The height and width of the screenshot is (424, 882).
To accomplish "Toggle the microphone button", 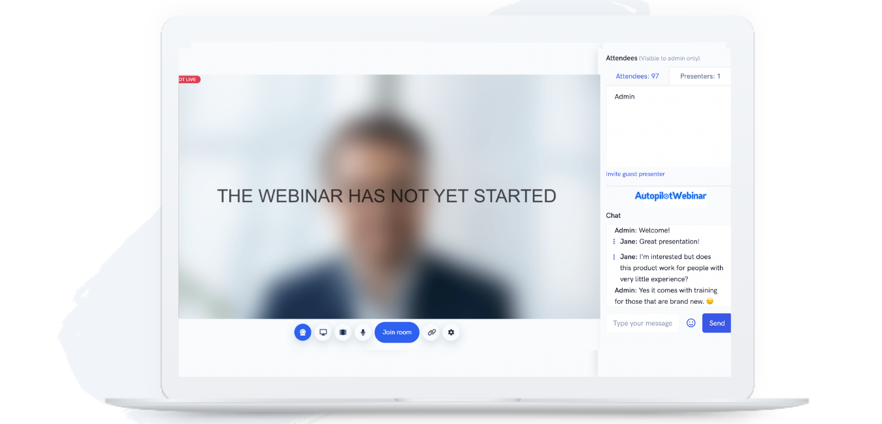I will (x=363, y=332).
